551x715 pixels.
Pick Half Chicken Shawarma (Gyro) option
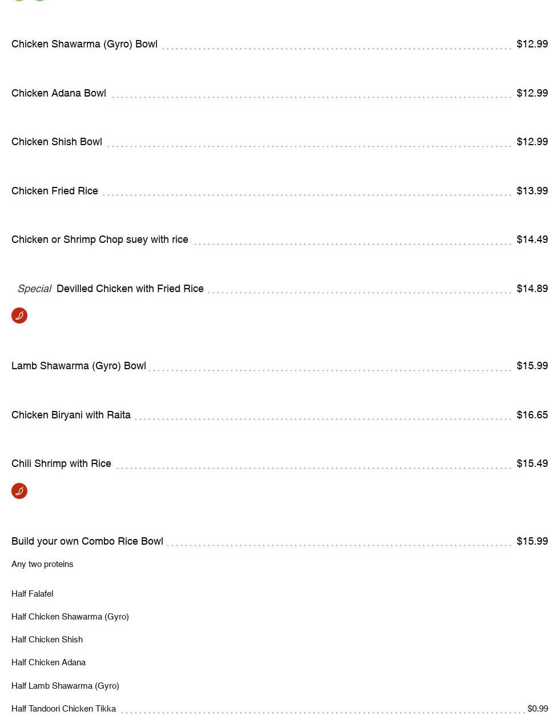(x=70, y=617)
